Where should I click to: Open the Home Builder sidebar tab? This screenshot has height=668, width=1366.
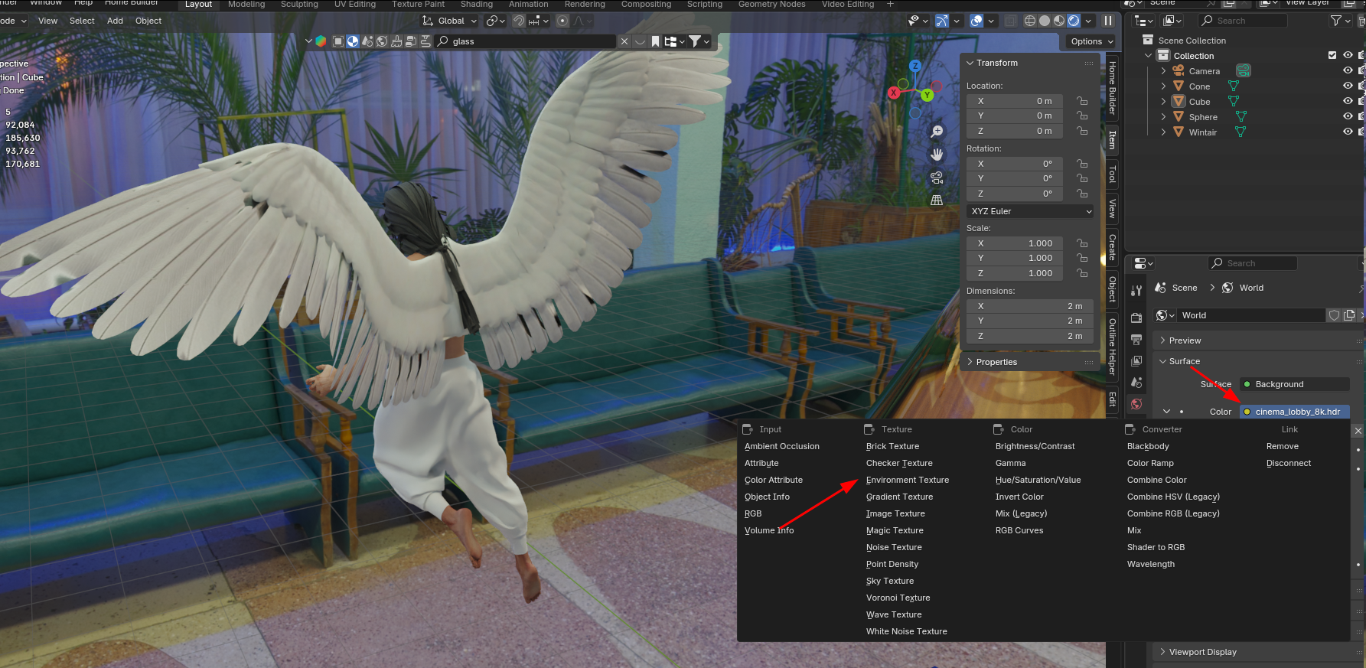click(x=1113, y=88)
